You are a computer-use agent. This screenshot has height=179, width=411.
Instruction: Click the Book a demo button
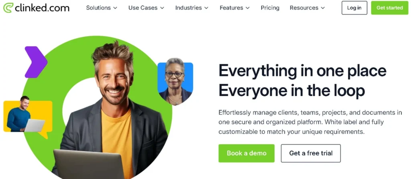(x=246, y=153)
